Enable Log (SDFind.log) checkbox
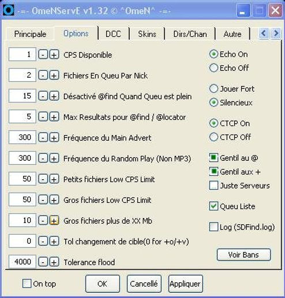 (213, 227)
